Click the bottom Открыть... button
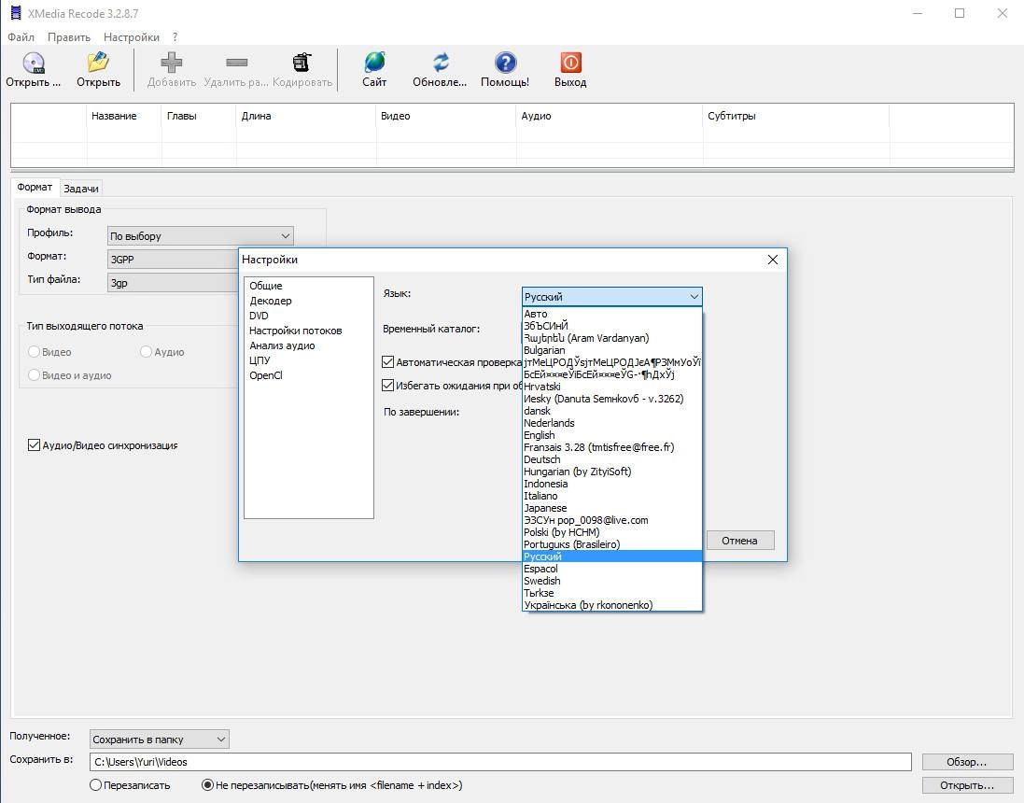1024x803 pixels. pos(966,785)
